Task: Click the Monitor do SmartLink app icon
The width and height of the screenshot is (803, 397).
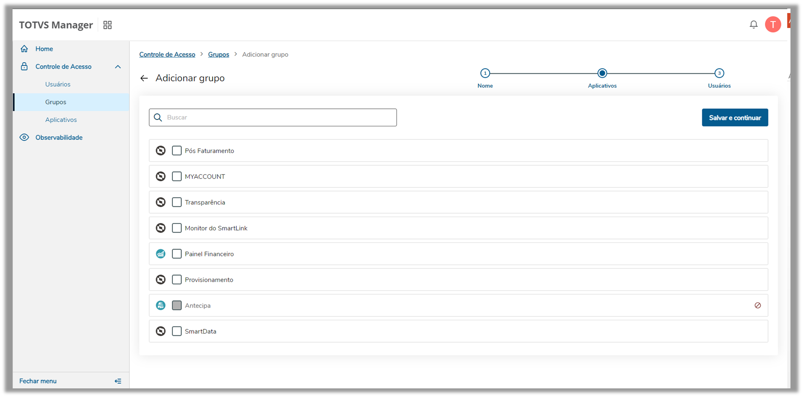Action: [x=161, y=228]
